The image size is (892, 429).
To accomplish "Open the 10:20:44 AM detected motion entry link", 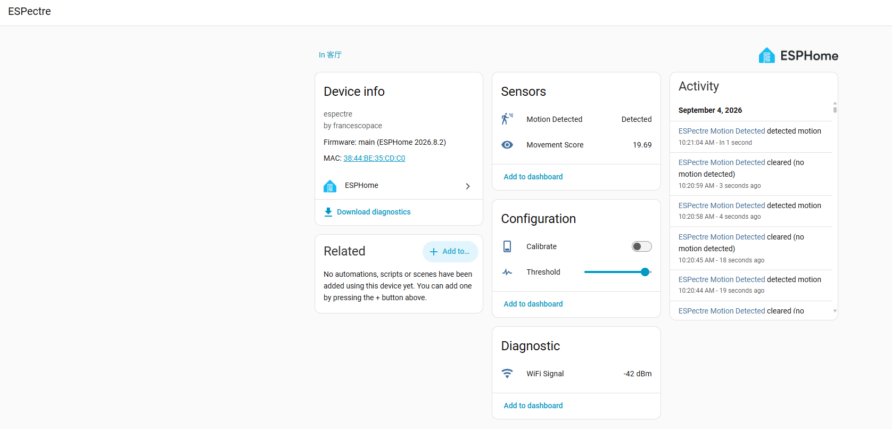I will 722,279.
